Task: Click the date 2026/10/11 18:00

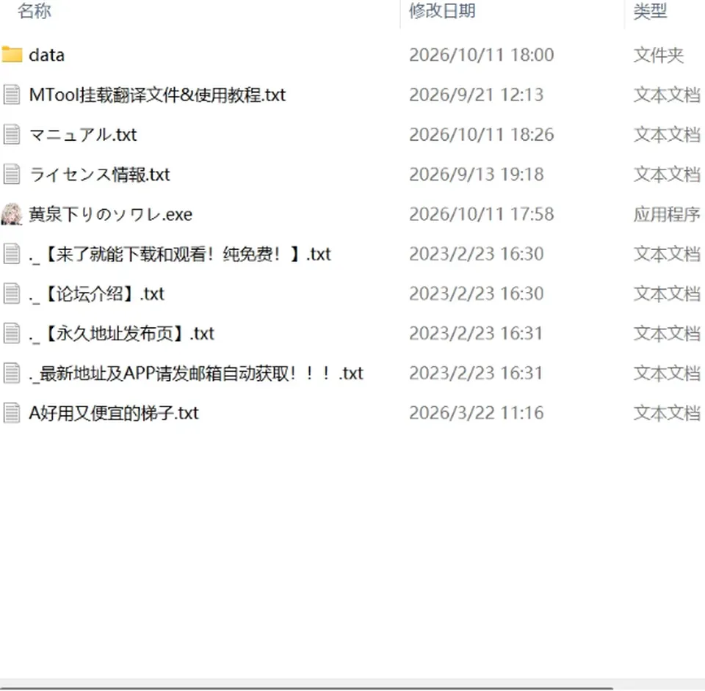Action: (482, 55)
